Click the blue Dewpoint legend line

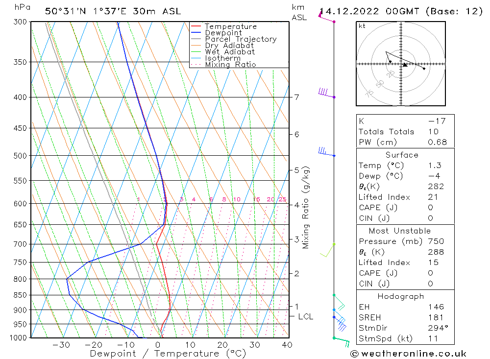click(196, 32)
